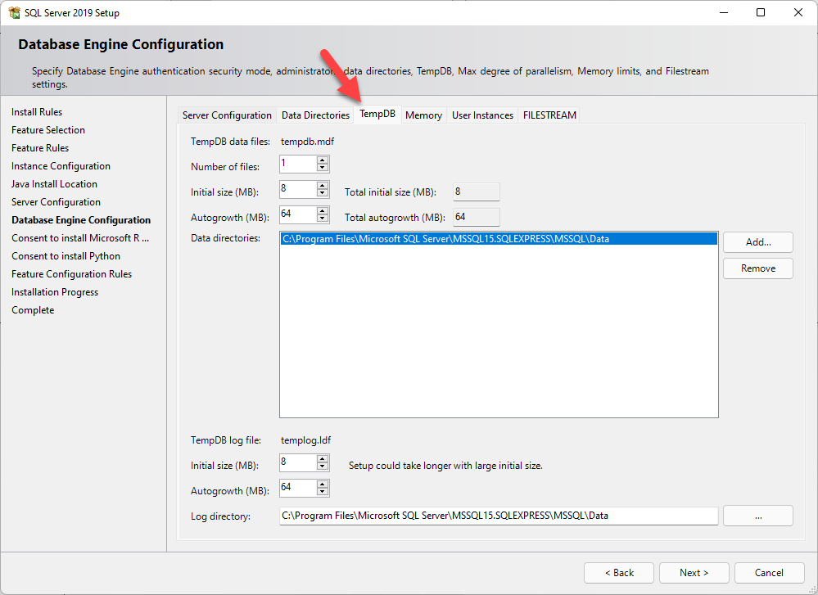
Task: Remove the selected data directory
Action: pyautogui.click(x=758, y=268)
